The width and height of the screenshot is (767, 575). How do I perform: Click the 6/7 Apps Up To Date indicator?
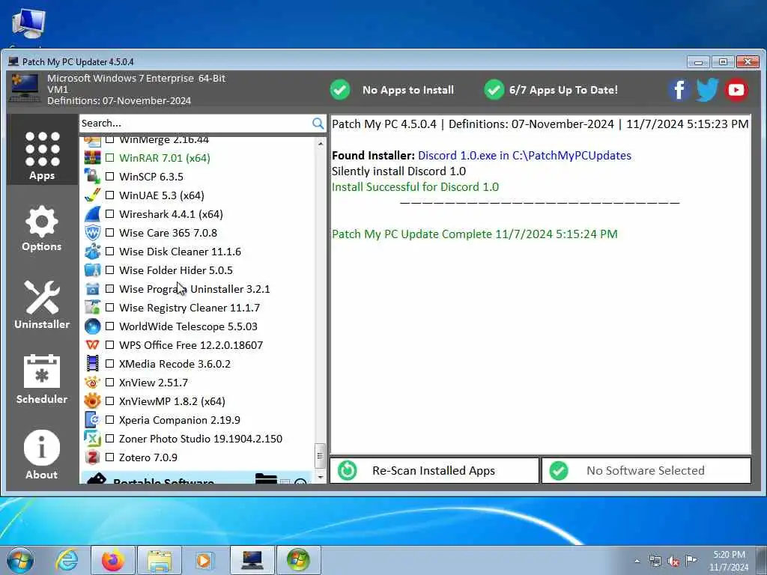click(551, 90)
